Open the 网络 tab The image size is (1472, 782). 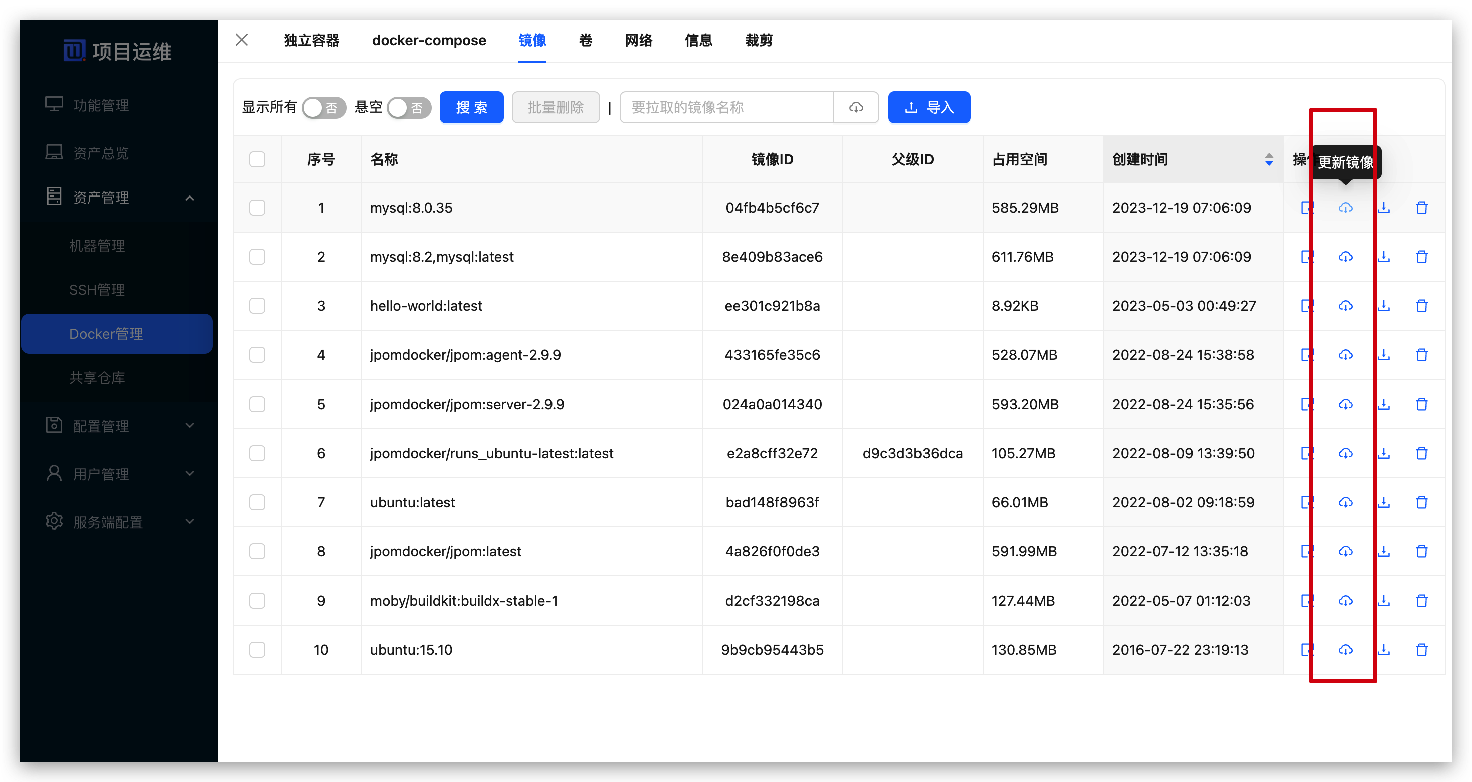(x=638, y=41)
